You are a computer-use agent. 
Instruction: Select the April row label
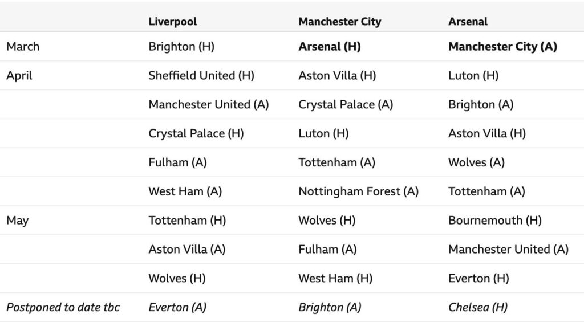tap(19, 75)
